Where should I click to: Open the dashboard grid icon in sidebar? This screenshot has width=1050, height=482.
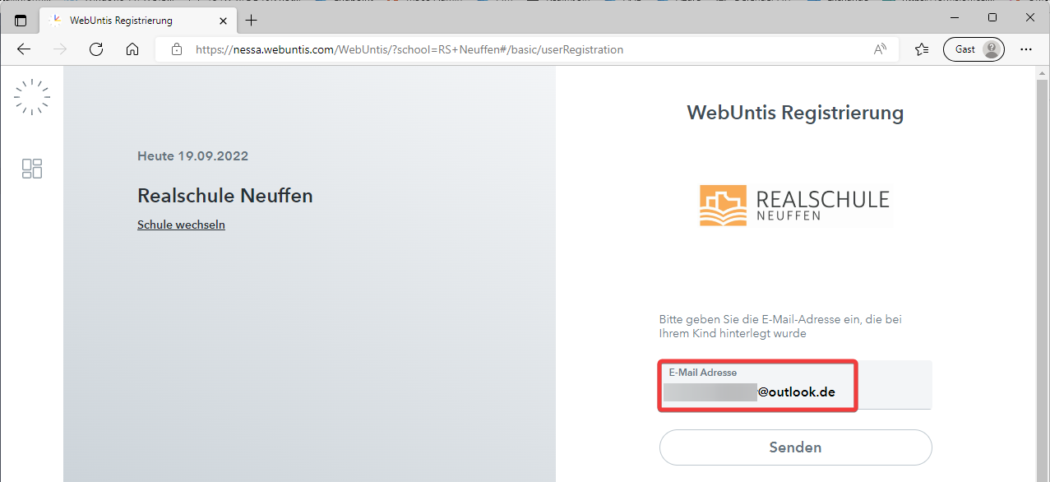click(32, 169)
